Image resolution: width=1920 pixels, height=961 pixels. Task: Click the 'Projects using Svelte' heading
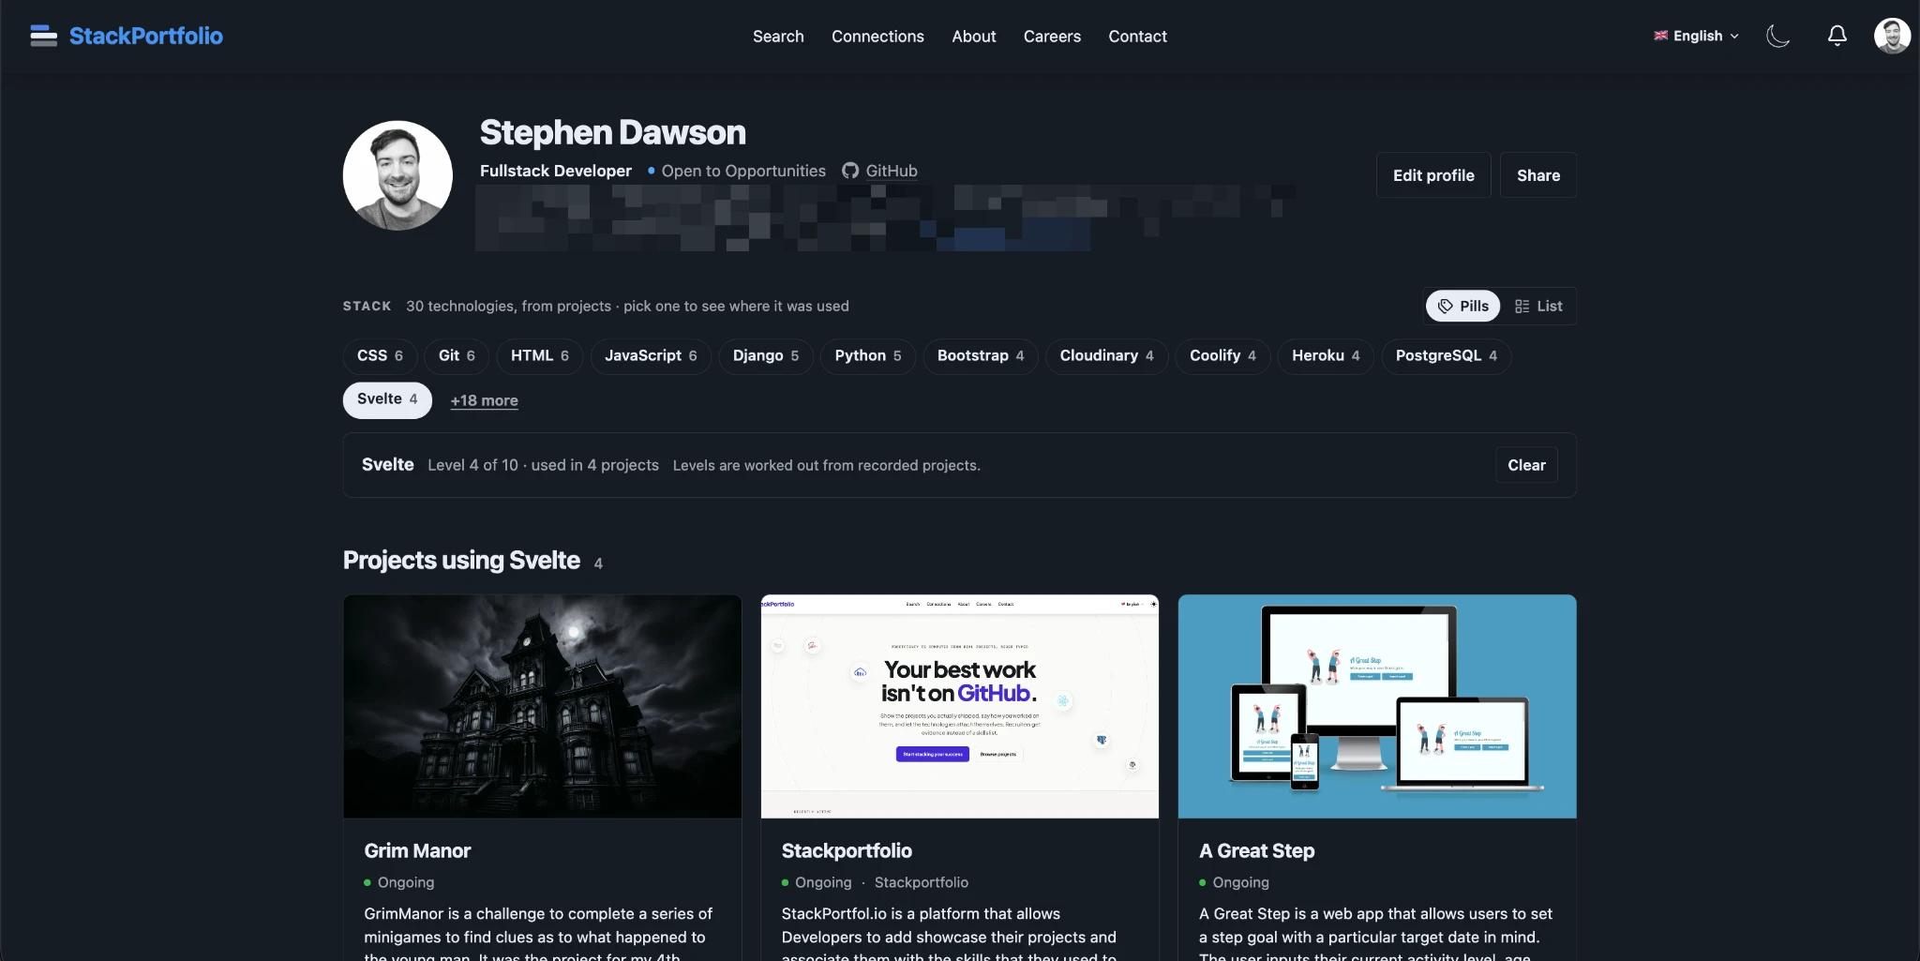(461, 561)
